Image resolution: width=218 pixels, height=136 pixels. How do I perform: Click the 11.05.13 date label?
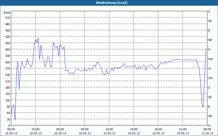(x=207, y=133)
